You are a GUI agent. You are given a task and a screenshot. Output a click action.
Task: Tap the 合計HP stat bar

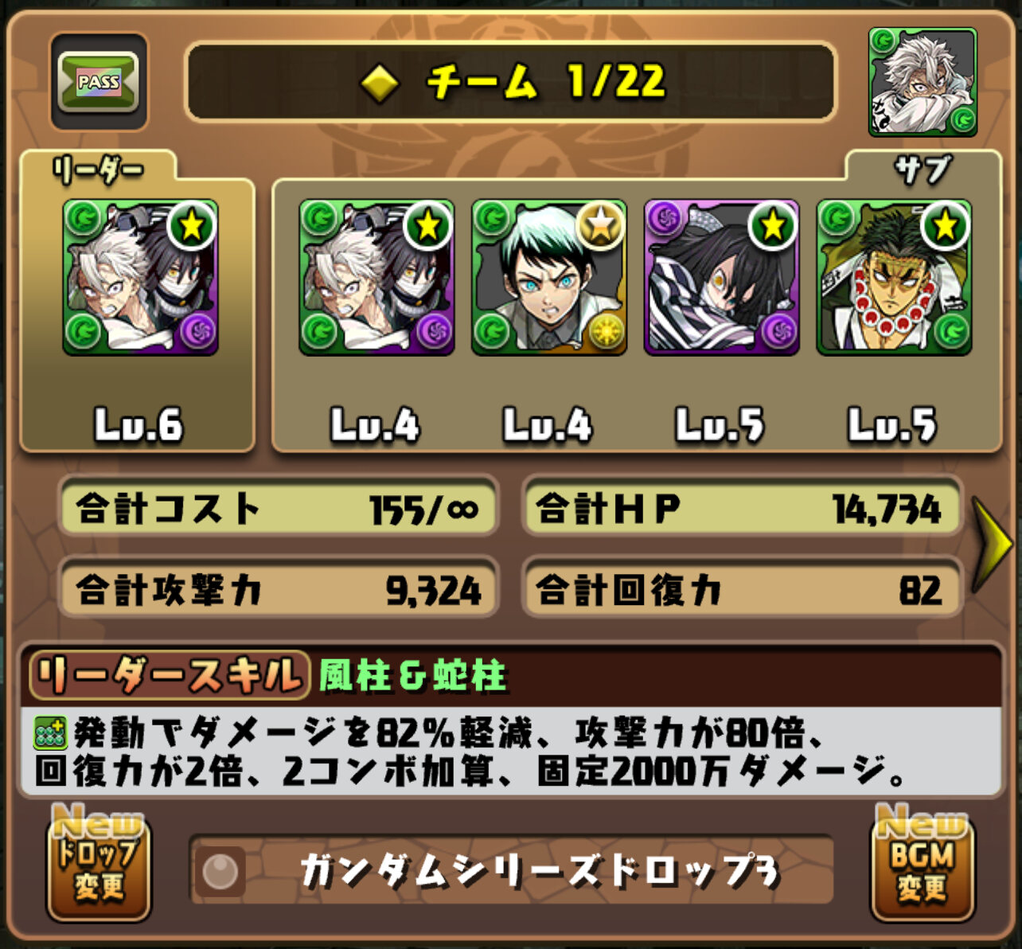pyautogui.click(x=742, y=509)
